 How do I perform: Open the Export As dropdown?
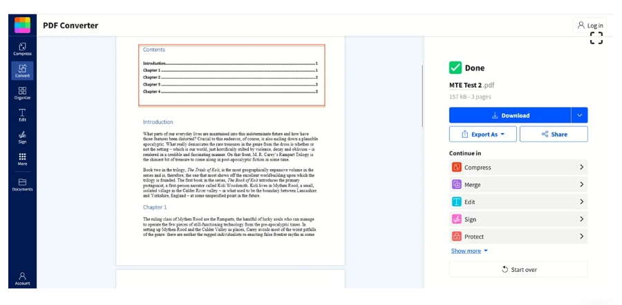point(483,135)
